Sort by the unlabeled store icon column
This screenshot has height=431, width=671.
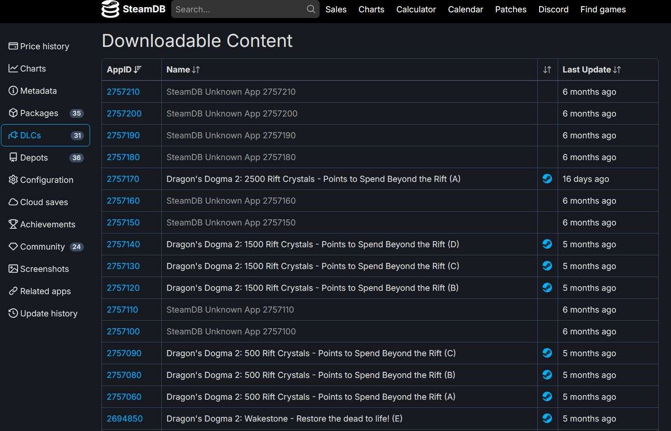(547, 70)
